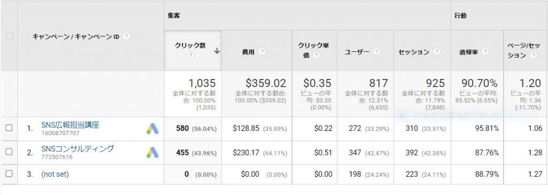548x195 pixels.
Task: Click Google Ads icon on SNS広報担当講座 row
Action: tap(153, 128)
